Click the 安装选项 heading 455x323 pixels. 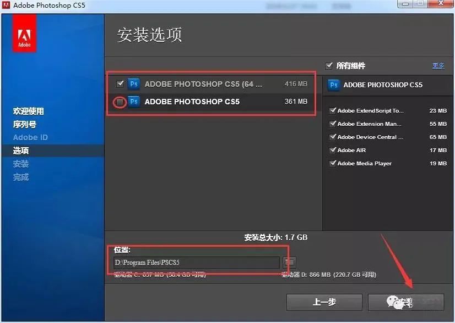(x=149, y=35)
